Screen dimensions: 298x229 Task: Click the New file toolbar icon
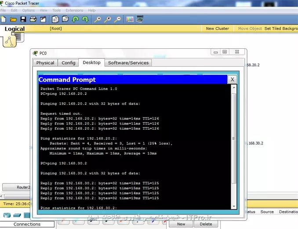click(4, 19)
